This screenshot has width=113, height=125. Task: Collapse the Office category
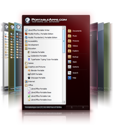[x=29, y=85]
